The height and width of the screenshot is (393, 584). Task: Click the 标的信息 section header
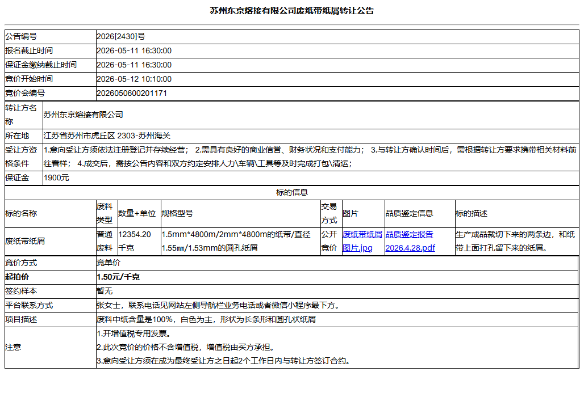pos(291,192)
